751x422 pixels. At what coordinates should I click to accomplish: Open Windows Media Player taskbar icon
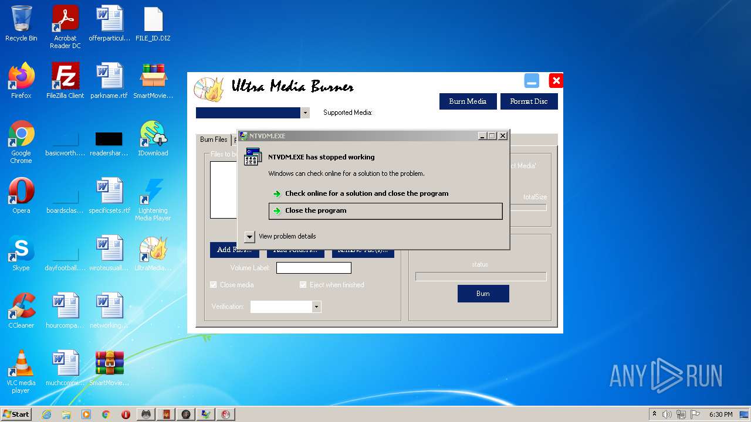click(86, 414)
